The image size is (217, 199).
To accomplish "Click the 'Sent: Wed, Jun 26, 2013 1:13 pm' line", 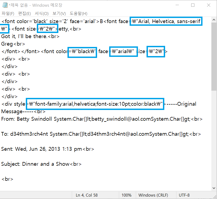I will coord(48,149).
